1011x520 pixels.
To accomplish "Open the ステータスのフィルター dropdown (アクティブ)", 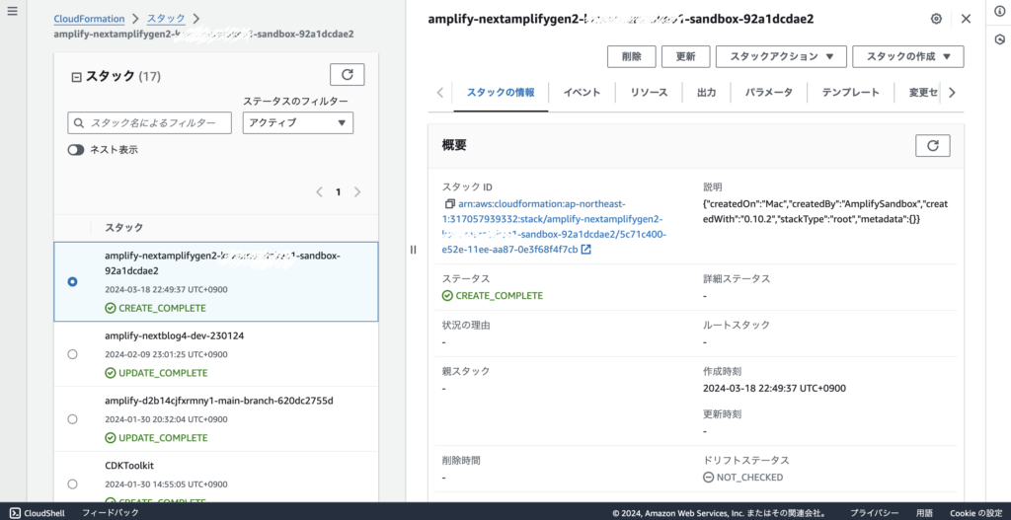I will coord(298,123).
